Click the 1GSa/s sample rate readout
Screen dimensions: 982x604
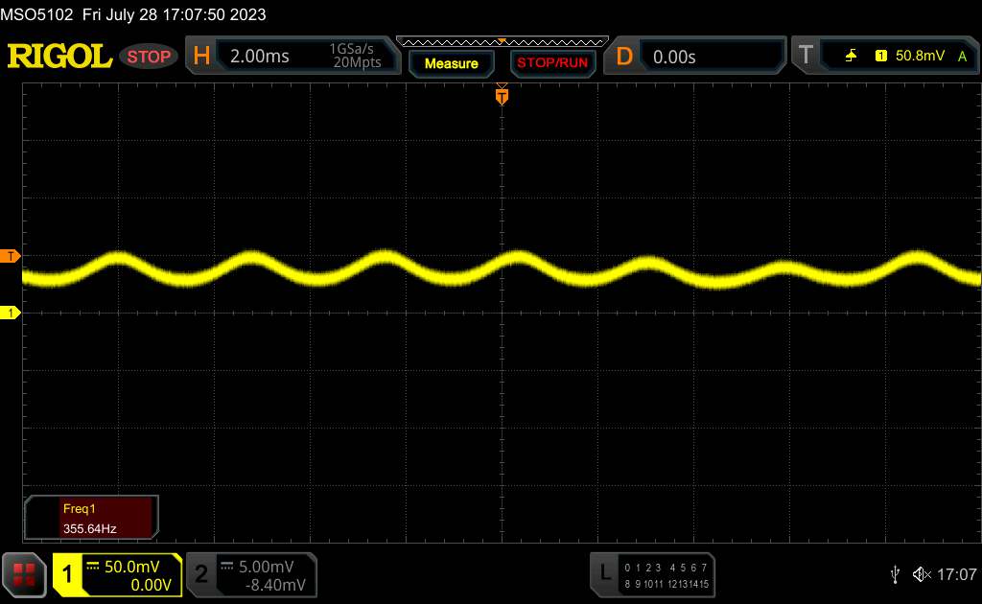351,49
